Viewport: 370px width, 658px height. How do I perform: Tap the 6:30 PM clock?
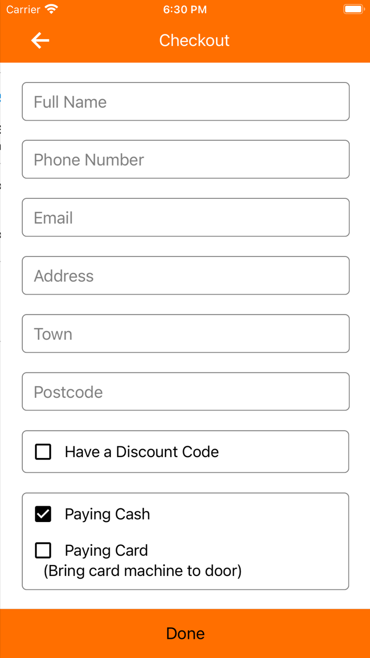[185, 10]
